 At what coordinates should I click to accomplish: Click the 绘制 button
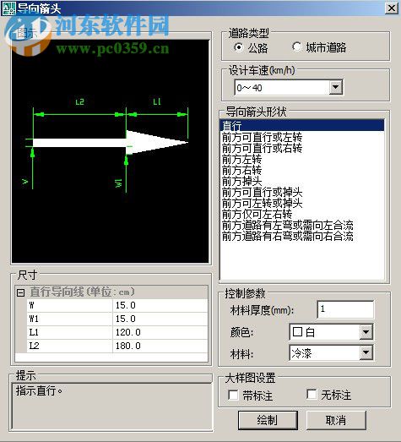click(268, 420)
